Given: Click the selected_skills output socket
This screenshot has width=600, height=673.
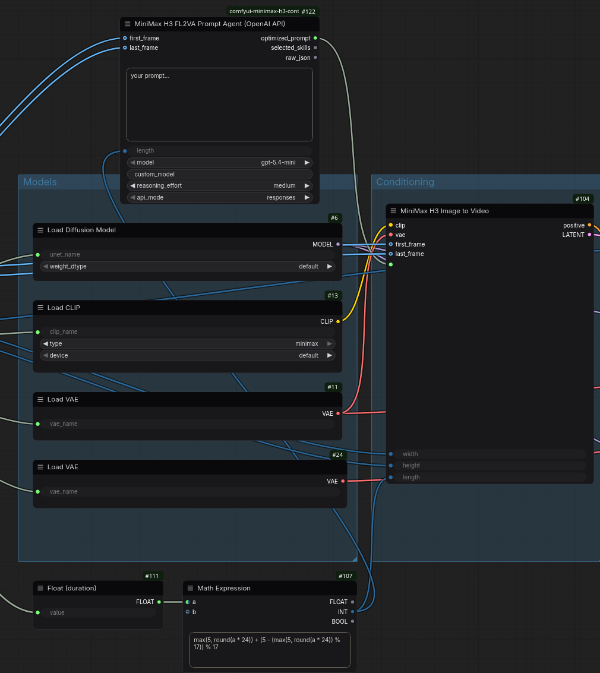Looking at the screenshot, I should click(315, 48).
